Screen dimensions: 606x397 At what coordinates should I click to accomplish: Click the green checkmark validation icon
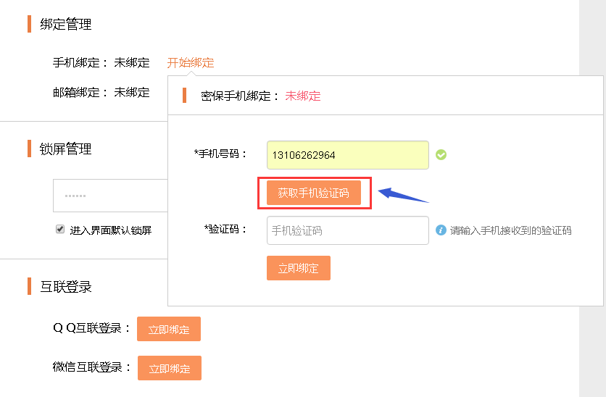click(x=441, y=154)
